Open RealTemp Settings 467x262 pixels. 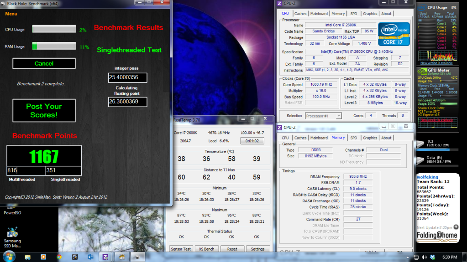click(257, 249)
